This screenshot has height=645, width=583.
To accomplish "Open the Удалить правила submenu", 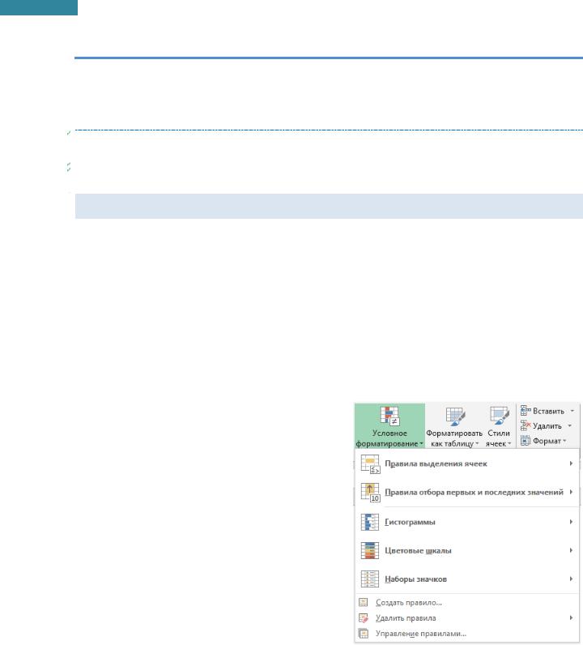I will coord(466,617).
